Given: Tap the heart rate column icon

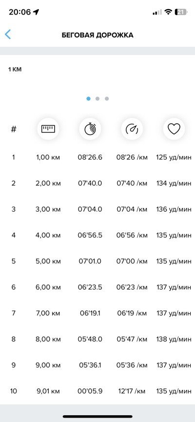Looking at the screenshot, I should click(x=174, y=129).
